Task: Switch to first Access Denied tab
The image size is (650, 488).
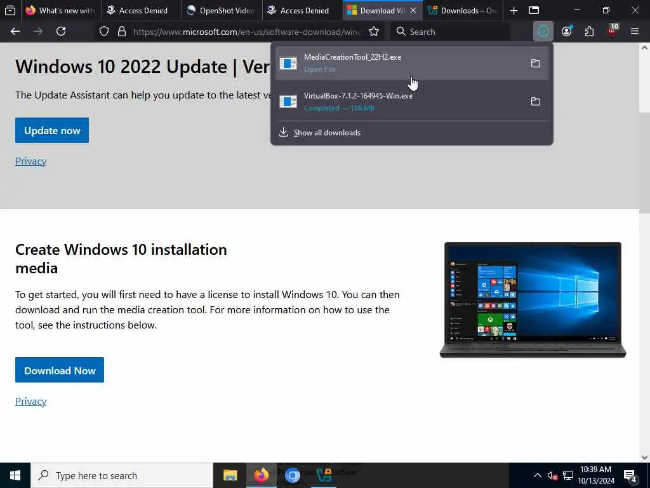Action: [x=140, y=10]
